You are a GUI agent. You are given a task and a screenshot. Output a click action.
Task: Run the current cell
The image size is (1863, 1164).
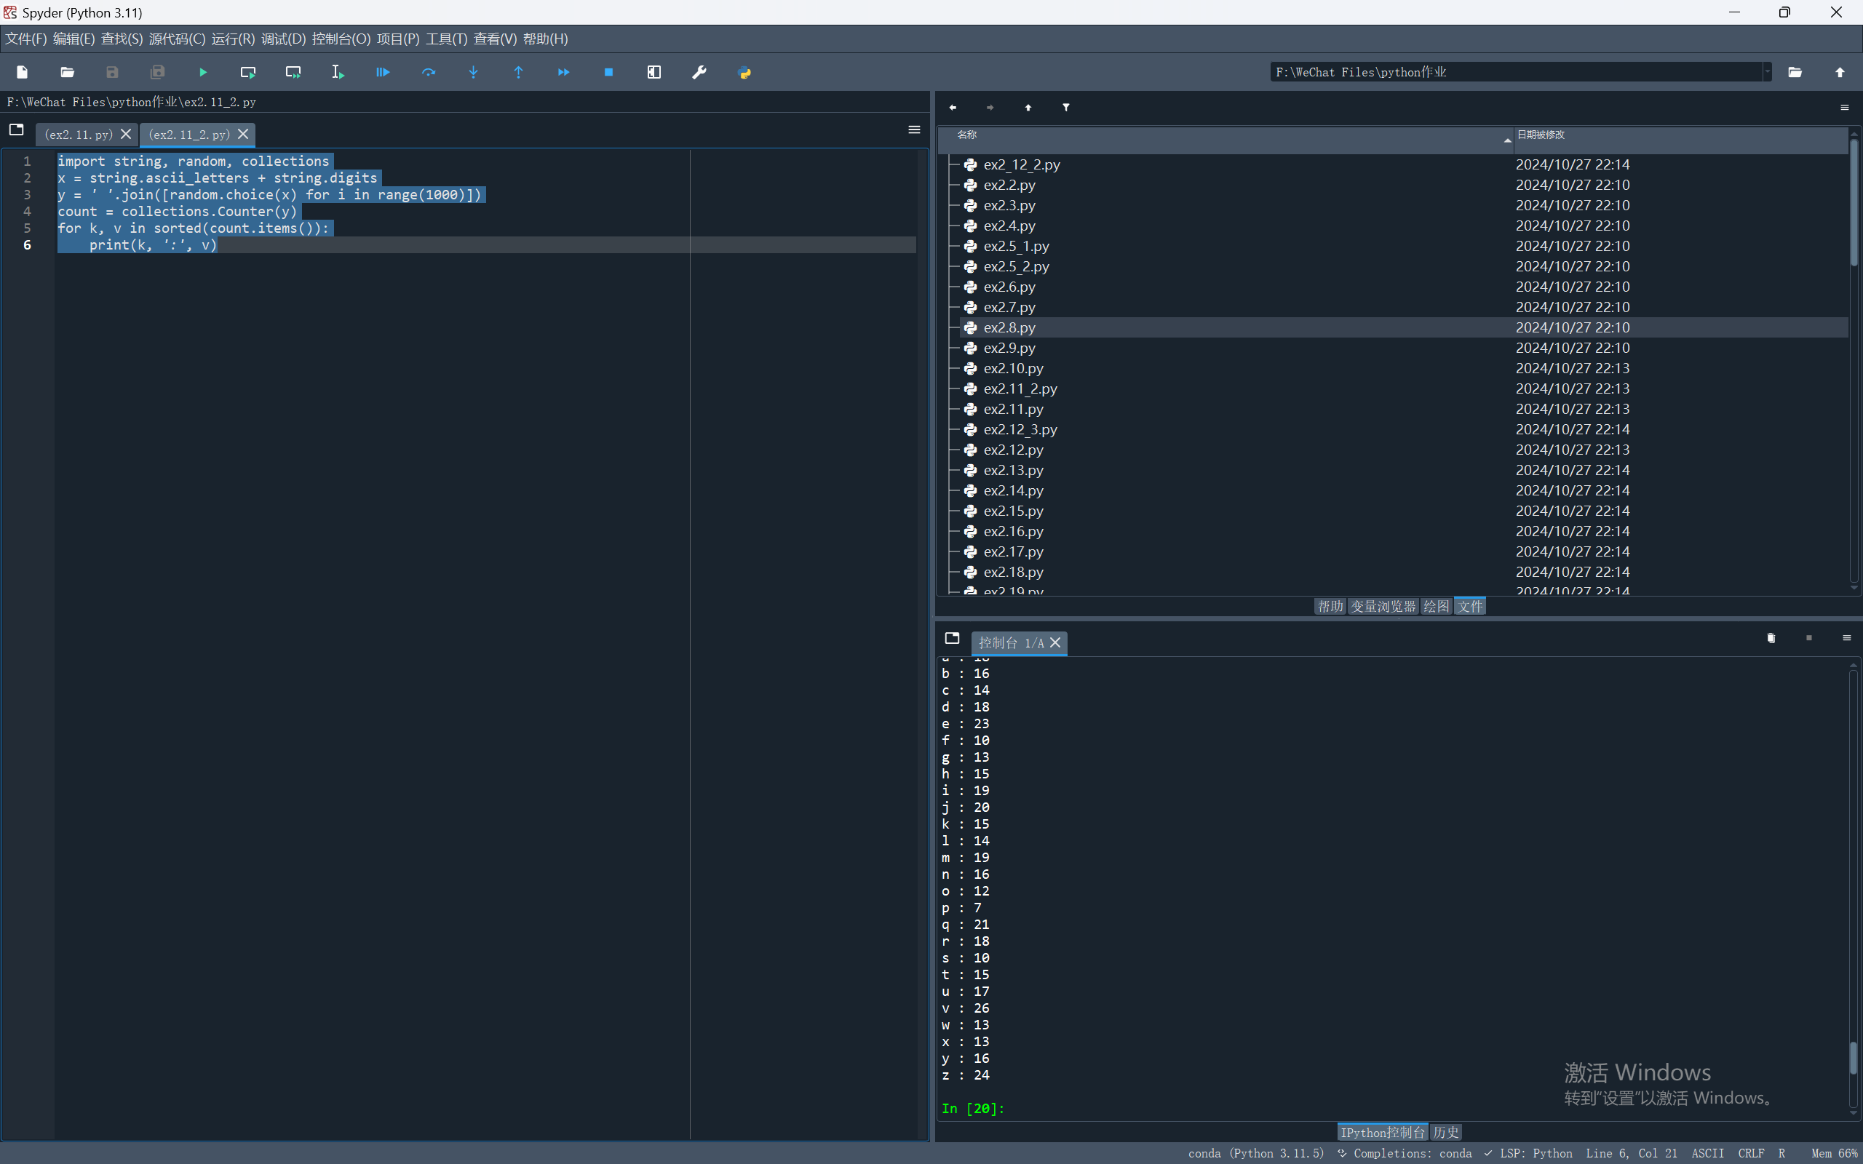[x=248, y=72]
